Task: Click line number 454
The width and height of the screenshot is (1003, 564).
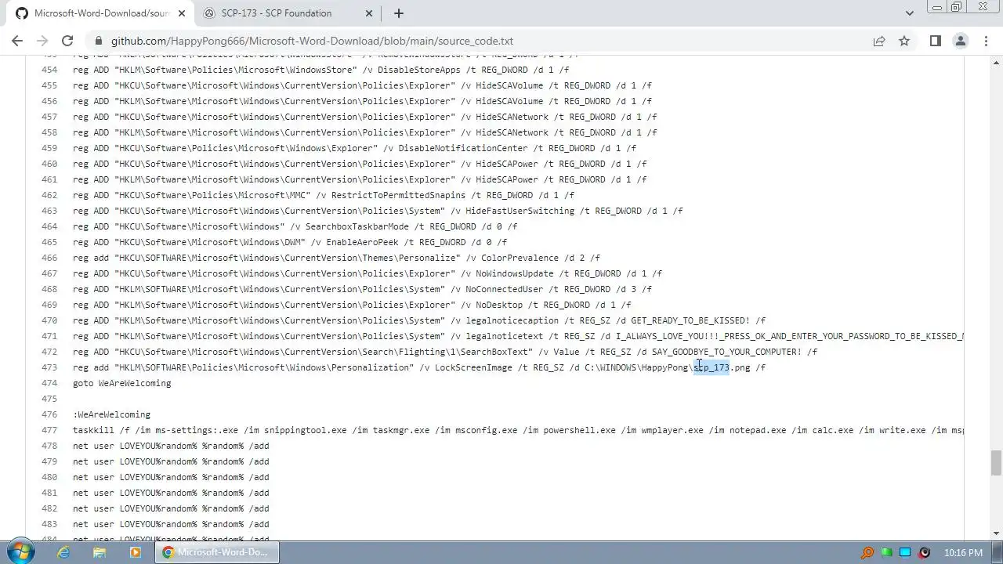Action: pyautogui.click(x=49, y=70)
